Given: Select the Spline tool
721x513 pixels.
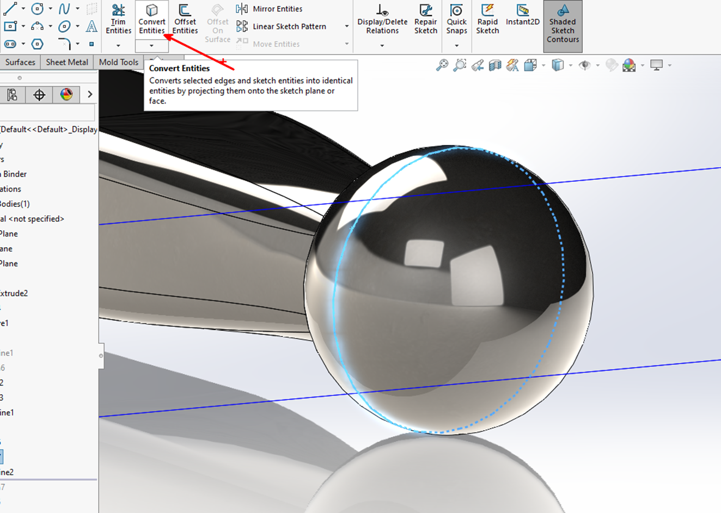Looking at the screenshot, I should (64, 8).
